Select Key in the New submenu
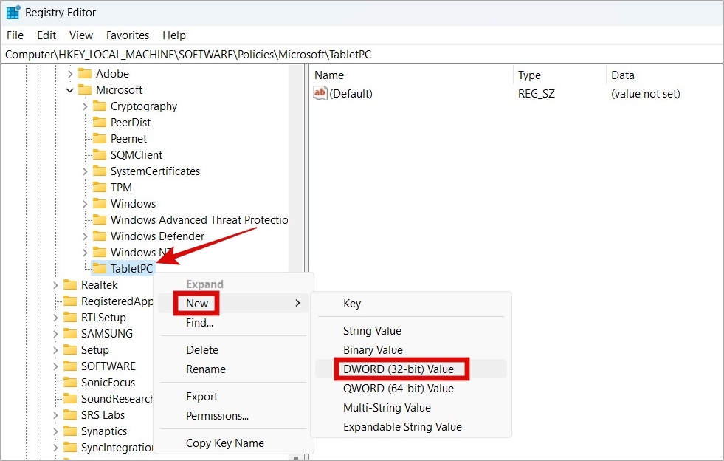Viewport: 724px width, 461px height. (x=411, y=304)
